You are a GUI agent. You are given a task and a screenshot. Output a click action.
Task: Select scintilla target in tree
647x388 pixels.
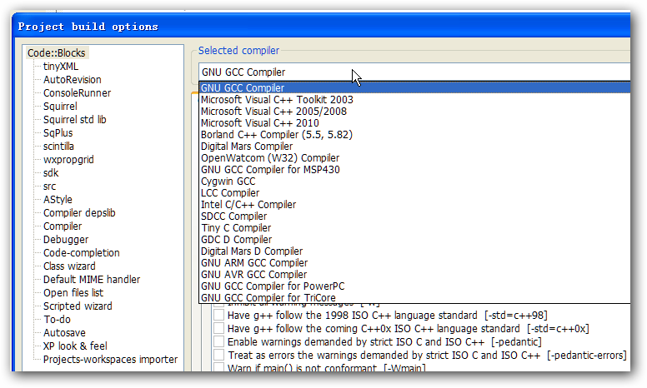pos(58,147)
